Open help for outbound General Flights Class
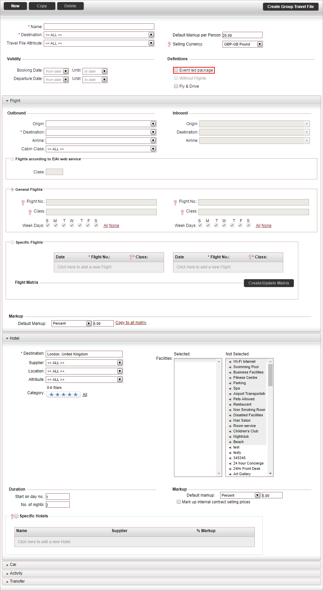 click(x=30, y=212)
